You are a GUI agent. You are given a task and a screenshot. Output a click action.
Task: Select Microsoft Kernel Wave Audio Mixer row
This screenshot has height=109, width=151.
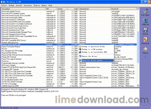69,28
